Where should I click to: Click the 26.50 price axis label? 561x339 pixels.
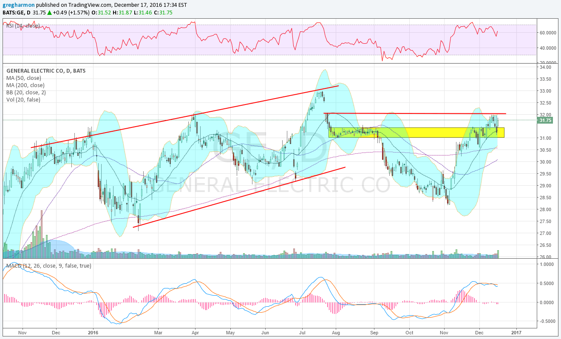(545, 245)
